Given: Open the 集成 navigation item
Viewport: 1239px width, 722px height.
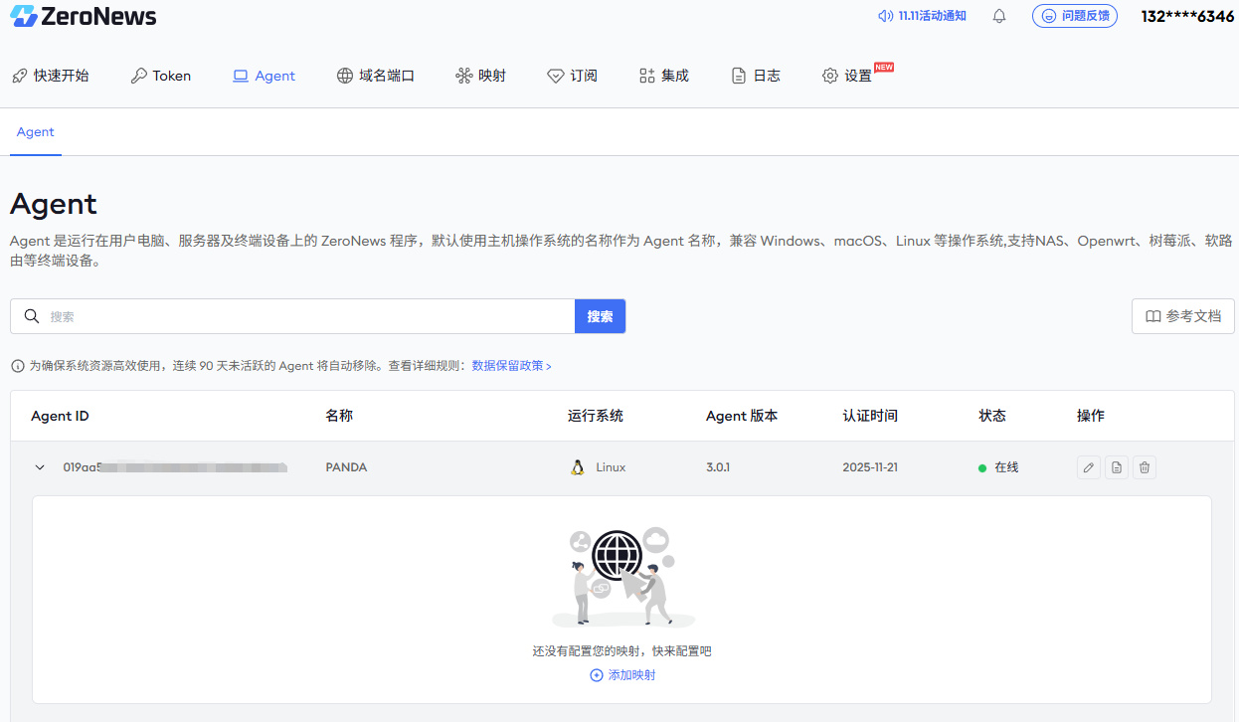Looking at the screenshot, I should pos(664,76).
